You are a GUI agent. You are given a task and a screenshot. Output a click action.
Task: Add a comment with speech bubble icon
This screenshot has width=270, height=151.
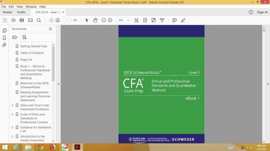coord(174,20)
